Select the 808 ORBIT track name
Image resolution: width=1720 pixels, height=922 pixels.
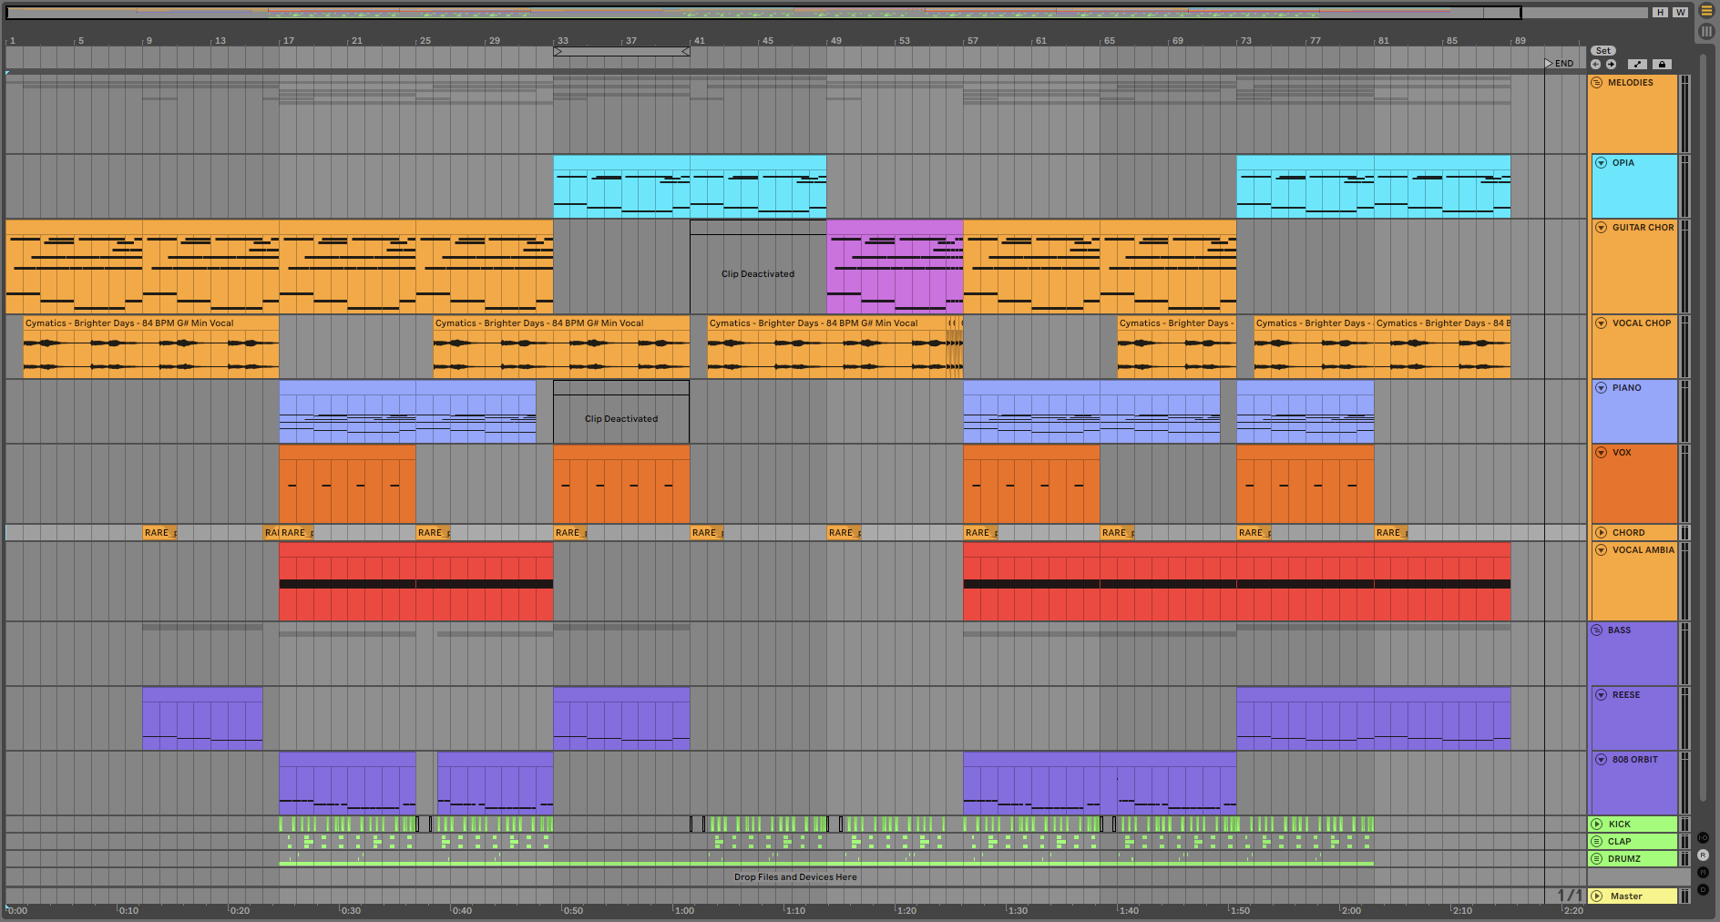tap(1634, 760)
